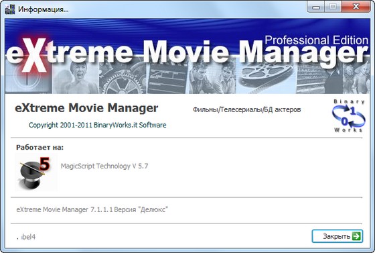Minimize the Информация window
375x253 pixels.
pos(315,7)
